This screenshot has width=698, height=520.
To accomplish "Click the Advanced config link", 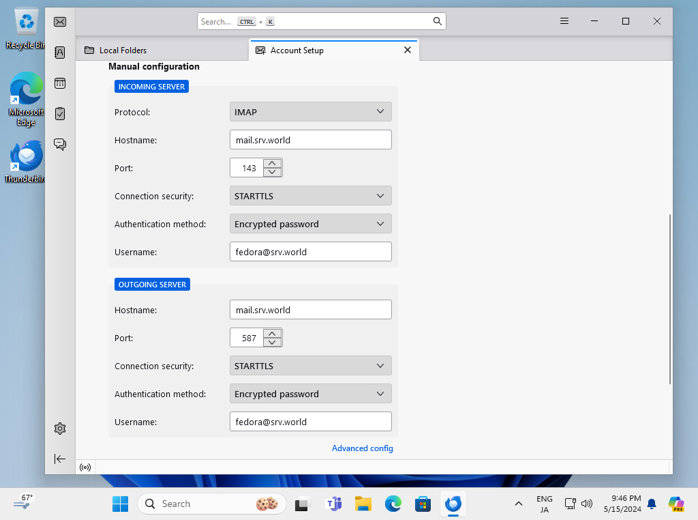I will coord(362,448).
